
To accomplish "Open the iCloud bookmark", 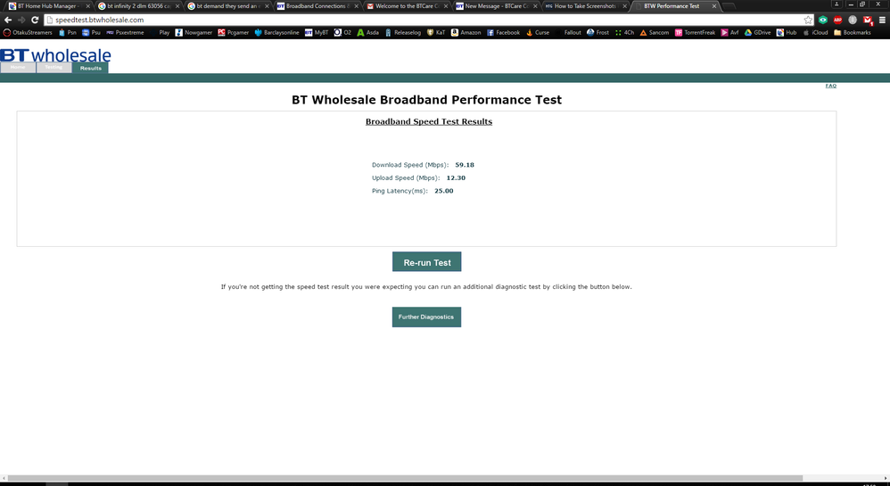I will pyautogui.click(x=815, y=33).
